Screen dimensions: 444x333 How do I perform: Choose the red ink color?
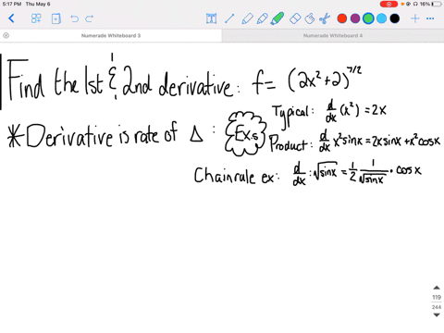click(342, 18)
